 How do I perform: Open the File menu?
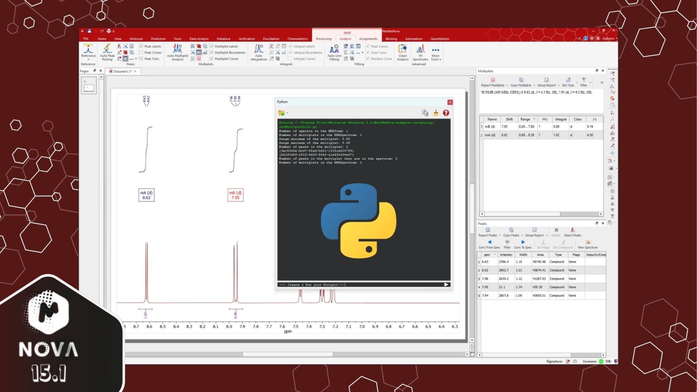pos(86,39)
